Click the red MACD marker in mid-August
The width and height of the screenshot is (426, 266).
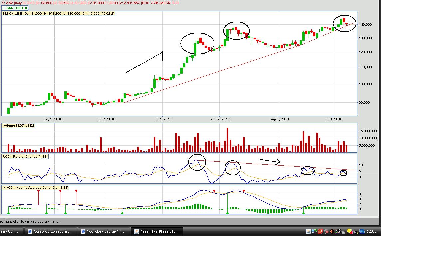click(x=244, y=191)
